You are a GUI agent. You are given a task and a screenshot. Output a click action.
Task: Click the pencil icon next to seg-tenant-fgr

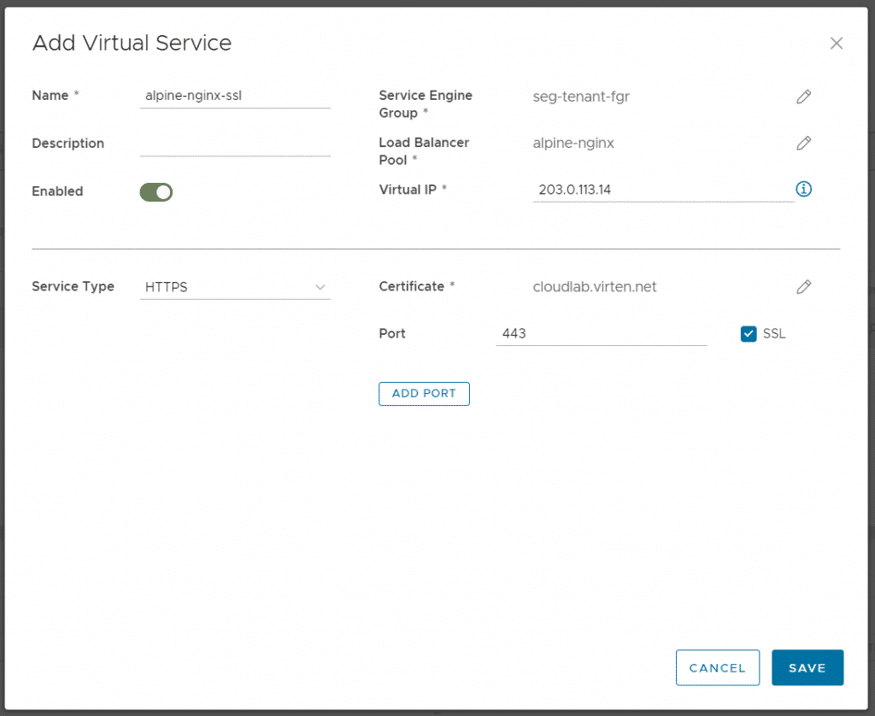(x=803, y=97)
